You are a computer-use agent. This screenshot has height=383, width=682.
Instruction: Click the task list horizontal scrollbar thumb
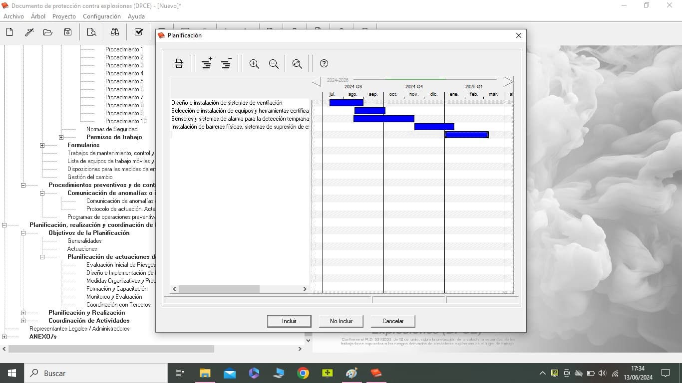[219, 289]
